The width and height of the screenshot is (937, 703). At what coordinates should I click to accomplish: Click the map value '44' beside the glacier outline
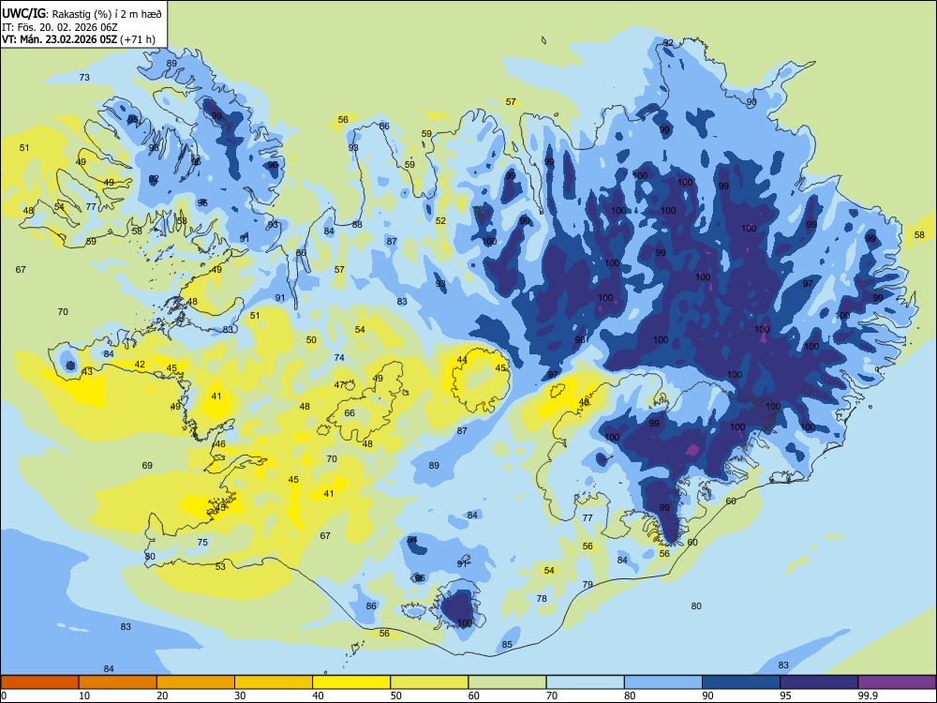tap(461, 359)
